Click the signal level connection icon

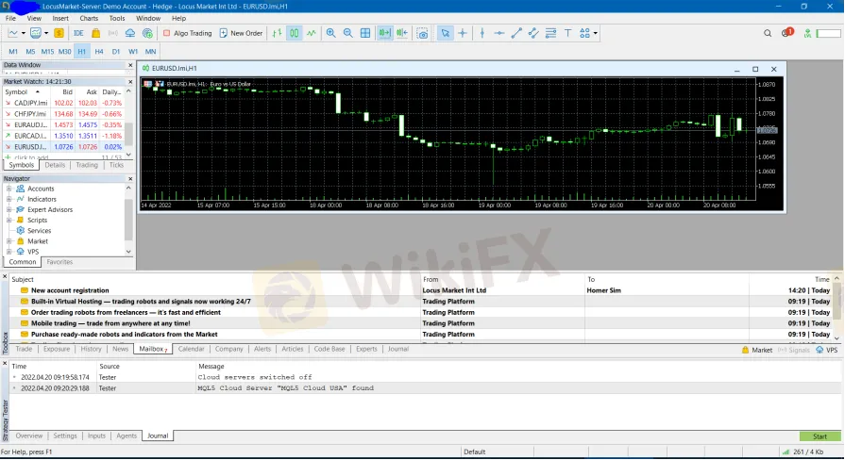coord(807,33)
